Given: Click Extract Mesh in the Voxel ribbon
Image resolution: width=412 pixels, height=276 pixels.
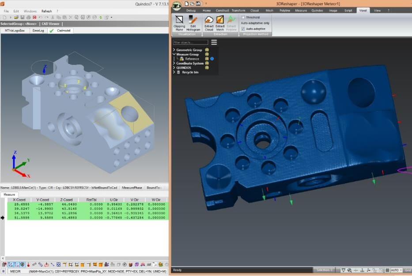Looking at the screenshot, I should click(220, 23).
